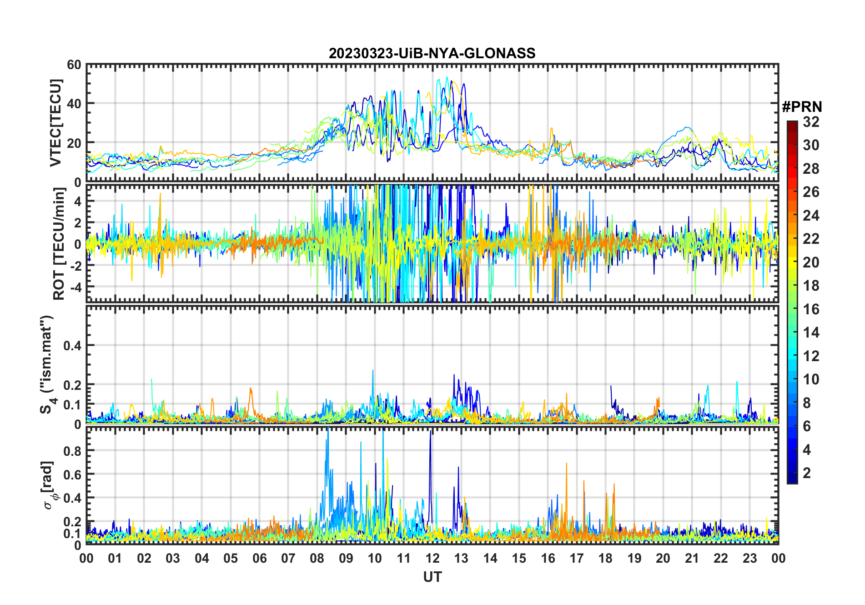Viewport: 865px width, 605px height.
Task: Select x-axis hour label 13
Action: (x=461, y=558)
